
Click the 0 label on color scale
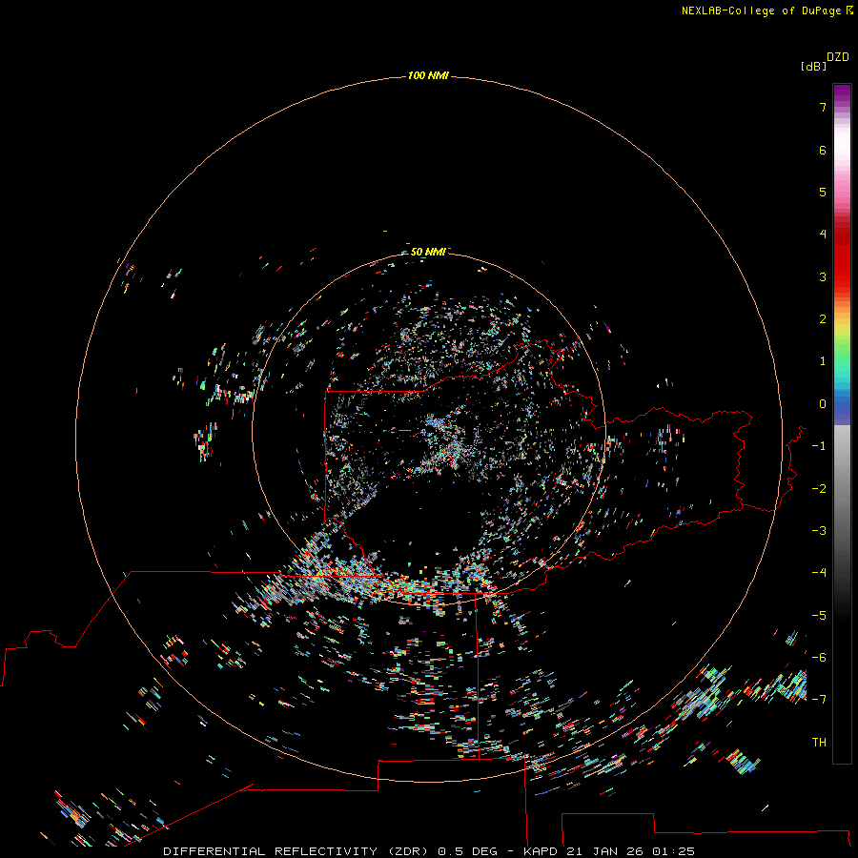pyautogui.click(x=823, y=404)
